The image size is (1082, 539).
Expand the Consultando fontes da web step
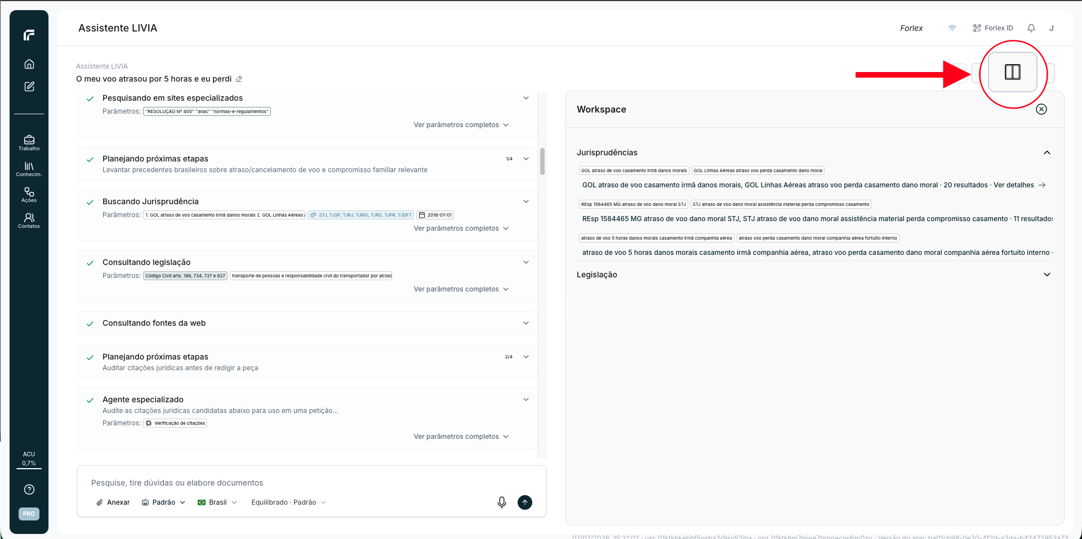click(526, 323)
